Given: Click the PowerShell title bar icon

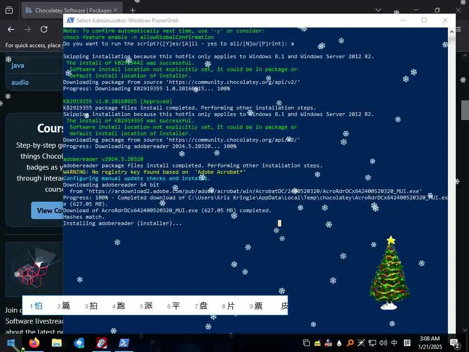Looking at the screenshot, I should tap(70, 20).
